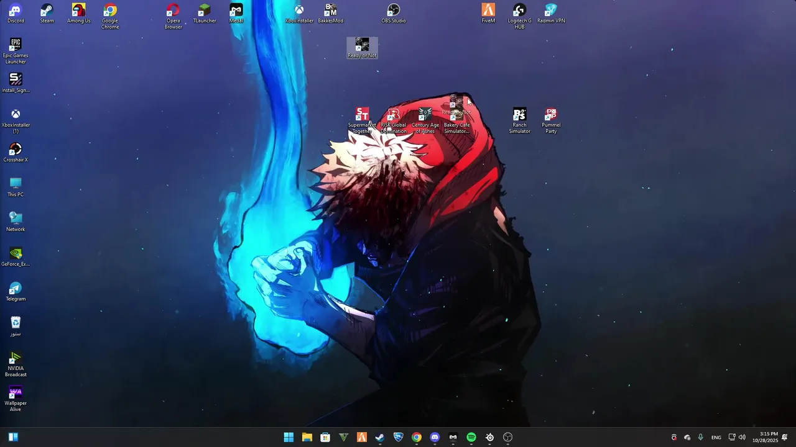Image resolution: width=796 pixels, height=447 pixels.
Task: Select the Wallpaper Alive desktop icon
Action: point(16,399)
